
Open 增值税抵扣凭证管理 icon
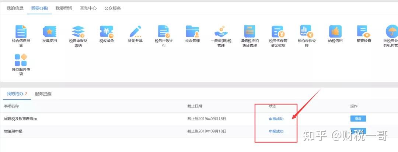click(x=249, y=32)
